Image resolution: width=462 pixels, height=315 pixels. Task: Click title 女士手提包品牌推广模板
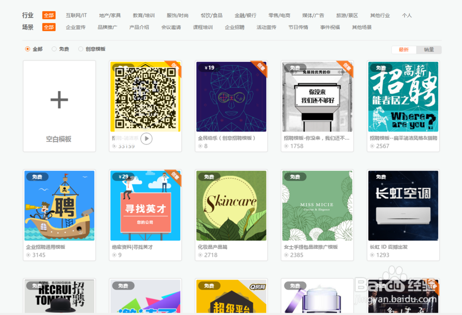pyautogui.click(x=311, y=247)
